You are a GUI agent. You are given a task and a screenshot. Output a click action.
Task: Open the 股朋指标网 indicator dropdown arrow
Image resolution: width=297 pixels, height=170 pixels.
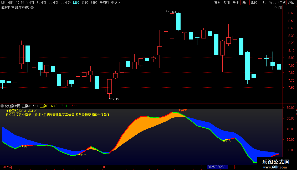click(x=2, y=106)
